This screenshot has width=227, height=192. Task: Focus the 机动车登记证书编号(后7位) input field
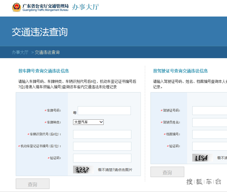click(x=102, y=146)
